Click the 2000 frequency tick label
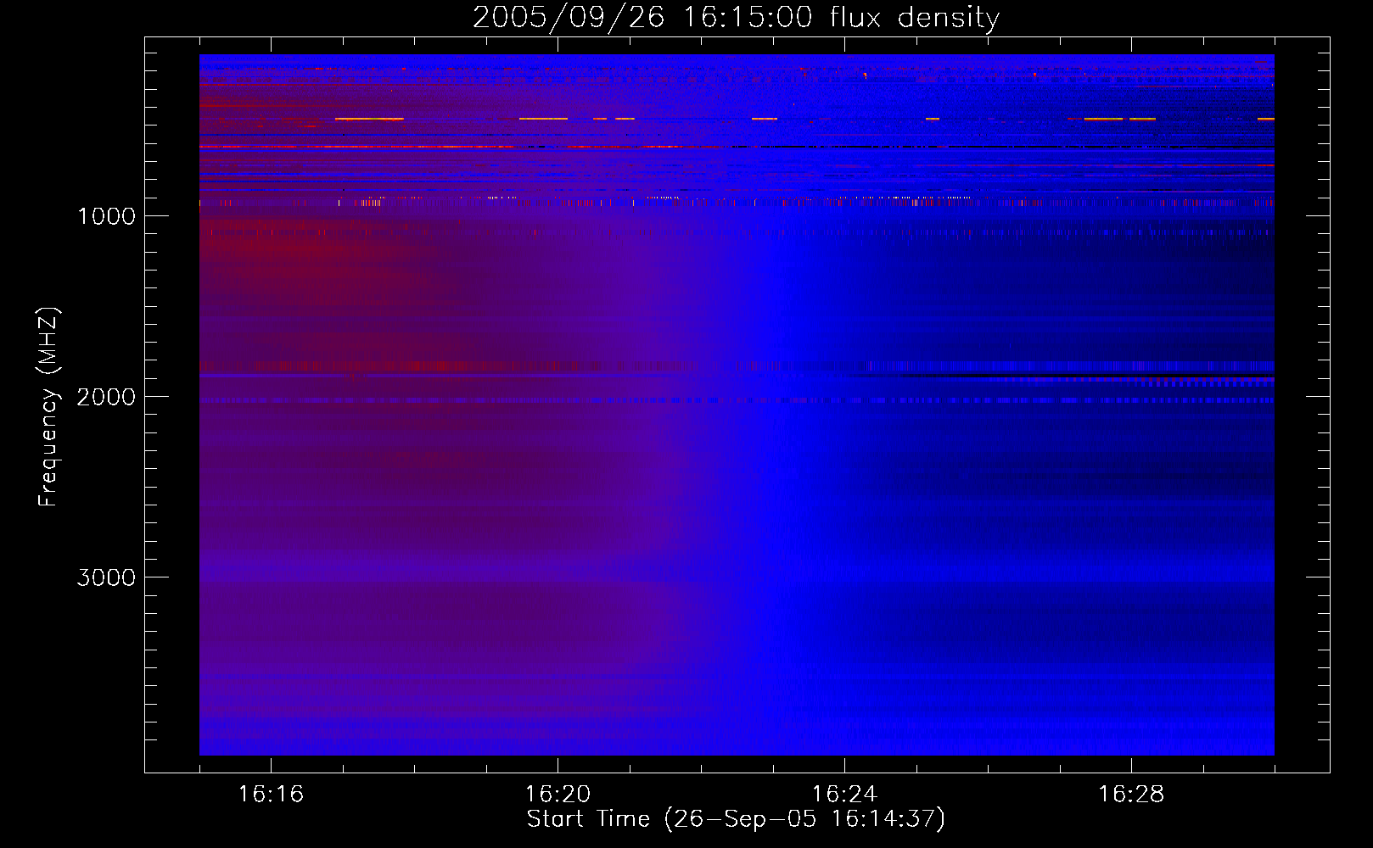1373x848 pixels. (x=106, y=397)
